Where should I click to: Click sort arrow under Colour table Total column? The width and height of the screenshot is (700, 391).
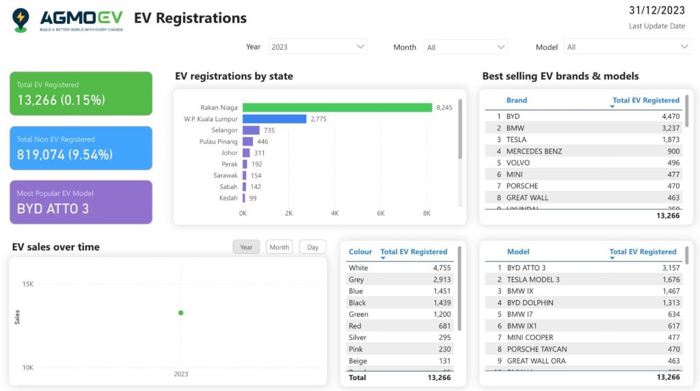[x=383, y=259]
